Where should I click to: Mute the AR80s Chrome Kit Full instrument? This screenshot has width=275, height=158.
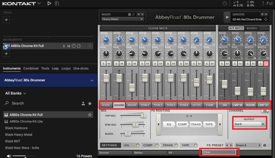[x=69, y=46]
